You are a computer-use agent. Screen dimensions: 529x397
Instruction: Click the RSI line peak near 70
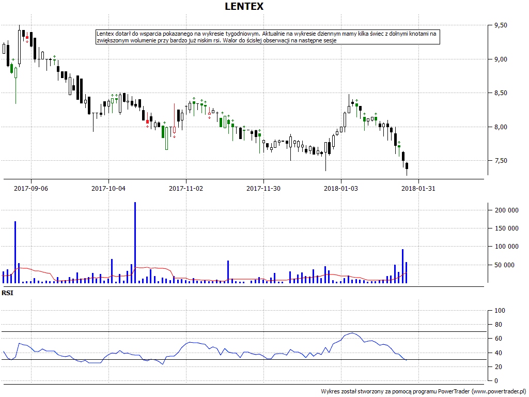[352, 333]
